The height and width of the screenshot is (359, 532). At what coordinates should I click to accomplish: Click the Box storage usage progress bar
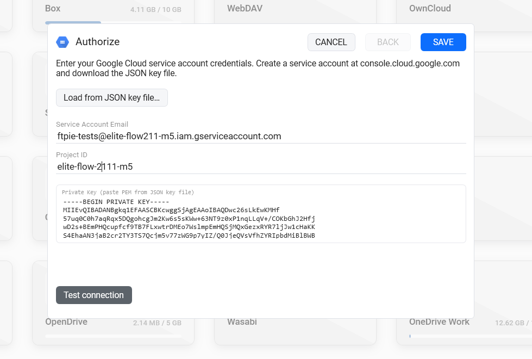113,22
